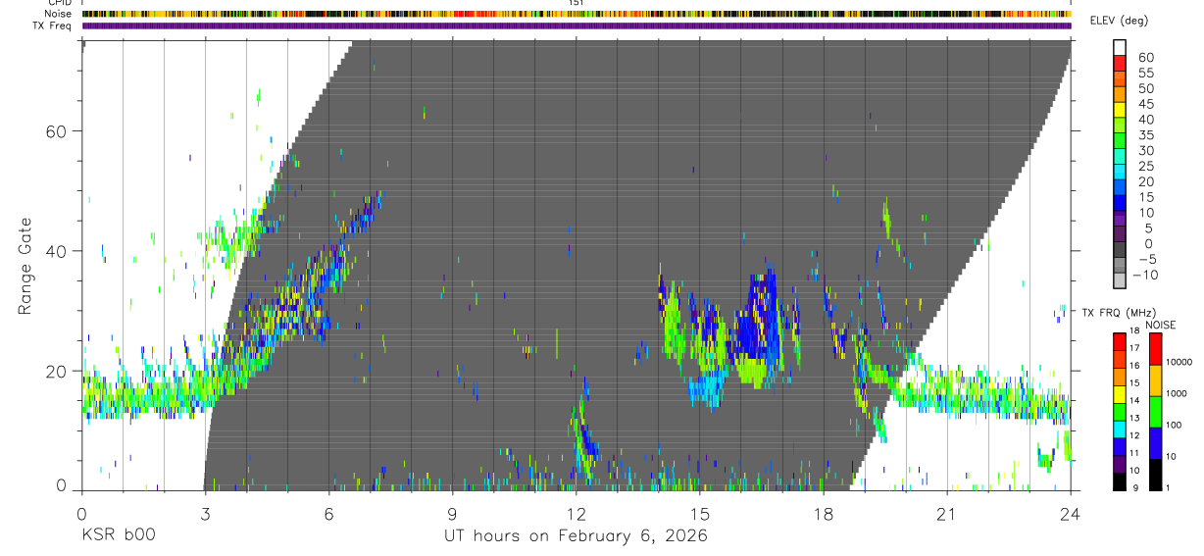
Task: Click the yellow 1000–10000 segment of NOISE colorbar
Action: pos(1156,379)
